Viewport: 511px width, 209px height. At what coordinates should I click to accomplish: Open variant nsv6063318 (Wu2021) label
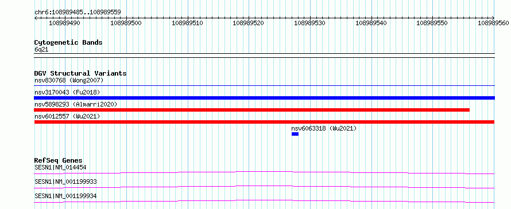(324, 128)
